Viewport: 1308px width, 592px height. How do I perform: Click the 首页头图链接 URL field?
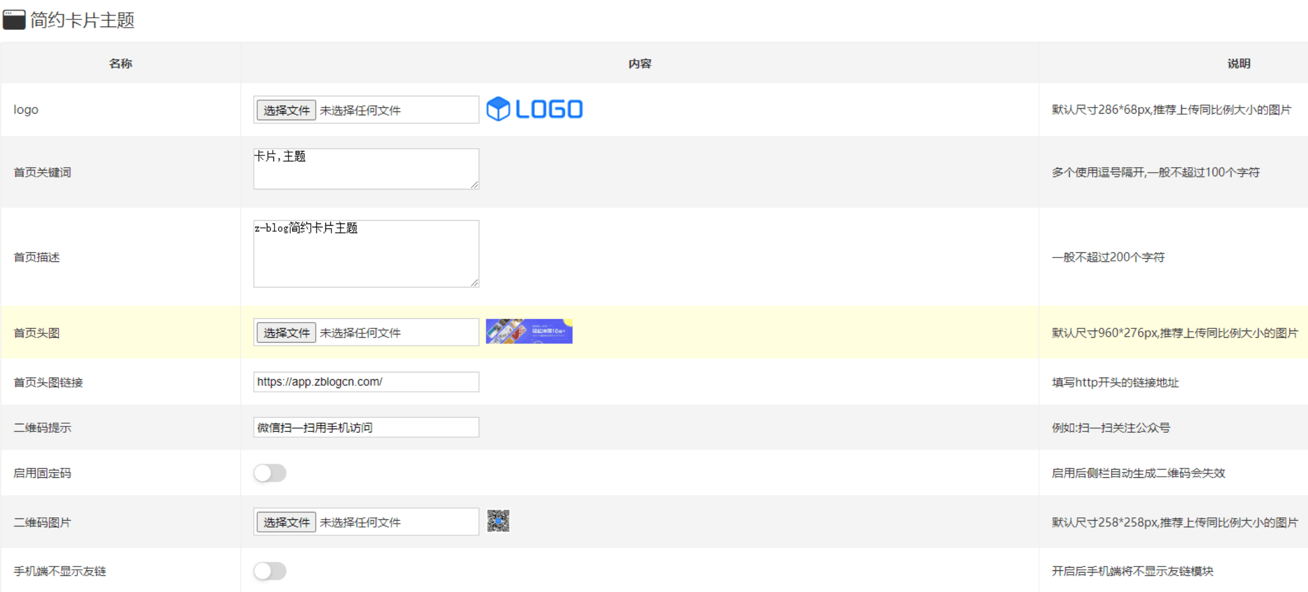click(366, 381)
